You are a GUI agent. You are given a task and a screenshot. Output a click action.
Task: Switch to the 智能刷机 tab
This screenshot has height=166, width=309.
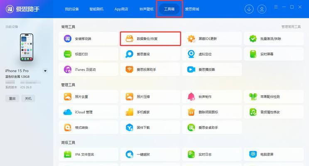(x=96, y=9)
